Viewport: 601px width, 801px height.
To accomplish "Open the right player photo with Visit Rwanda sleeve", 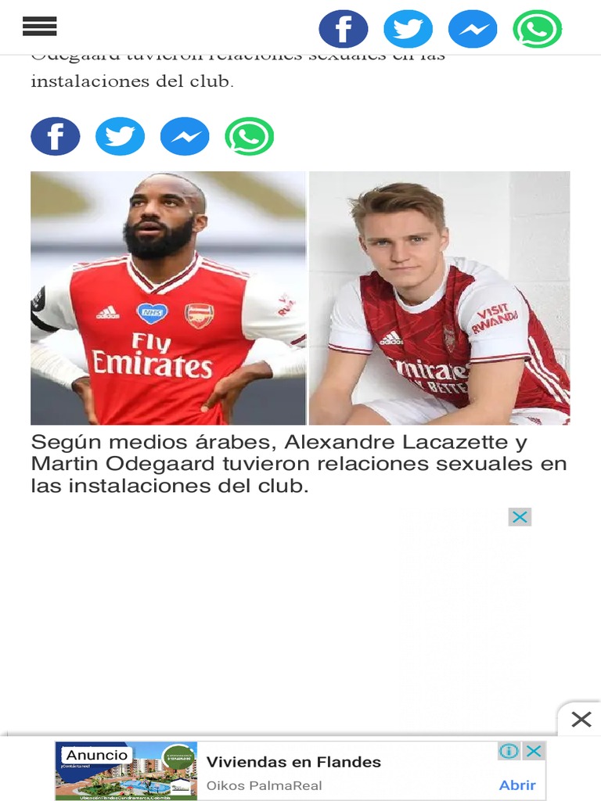I will pos(440,298).
